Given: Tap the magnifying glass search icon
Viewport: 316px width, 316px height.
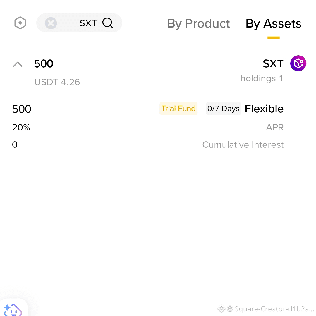Looking at the screenshot, I should coord(108,23).
